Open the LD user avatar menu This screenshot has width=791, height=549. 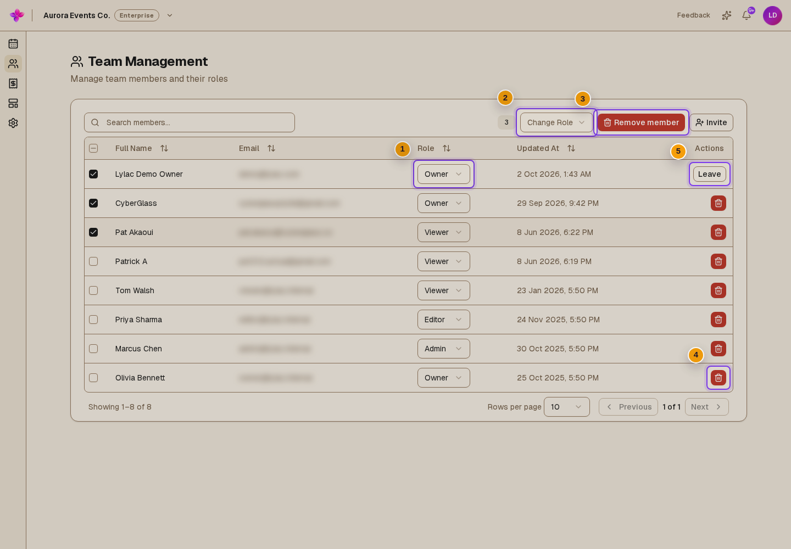coord(772,15)
